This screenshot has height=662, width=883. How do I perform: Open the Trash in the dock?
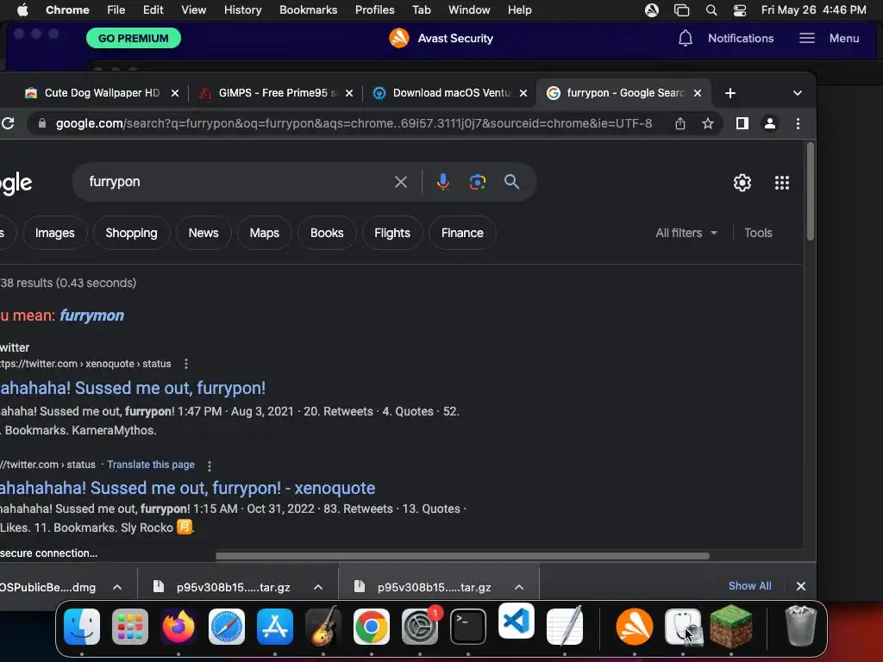(800, 626)
